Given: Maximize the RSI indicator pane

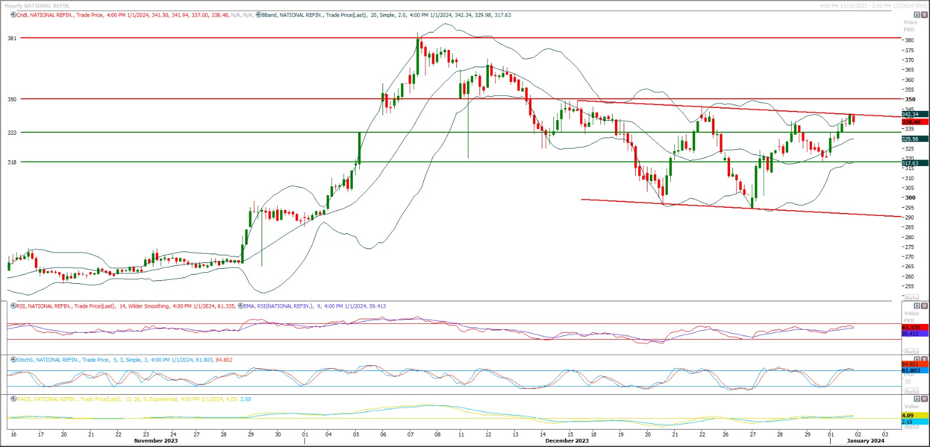Looking at the screenshot, I should pos(917,306).
